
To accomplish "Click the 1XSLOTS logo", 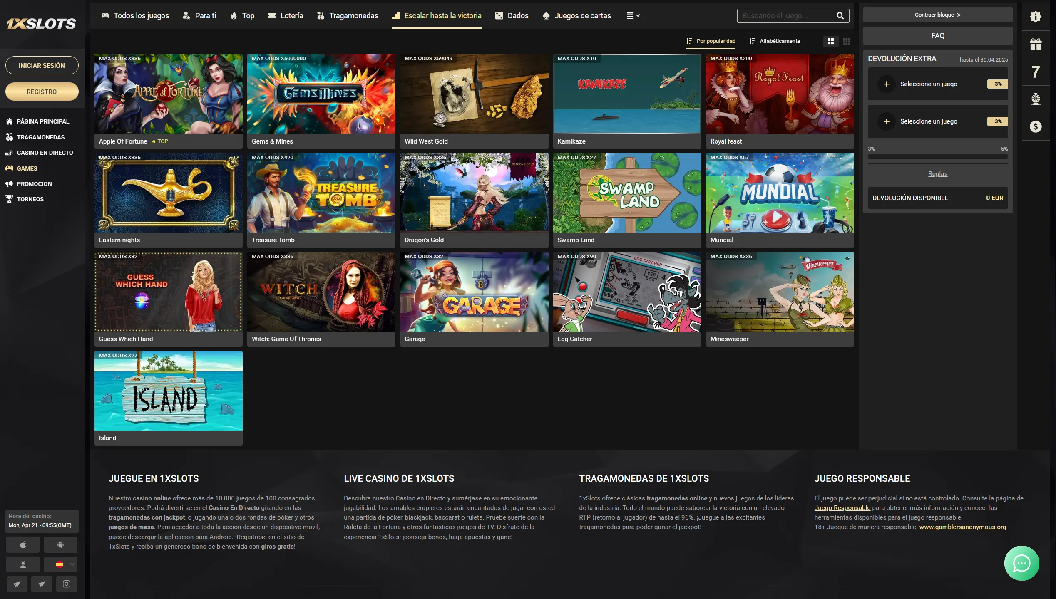I will 42,24.
